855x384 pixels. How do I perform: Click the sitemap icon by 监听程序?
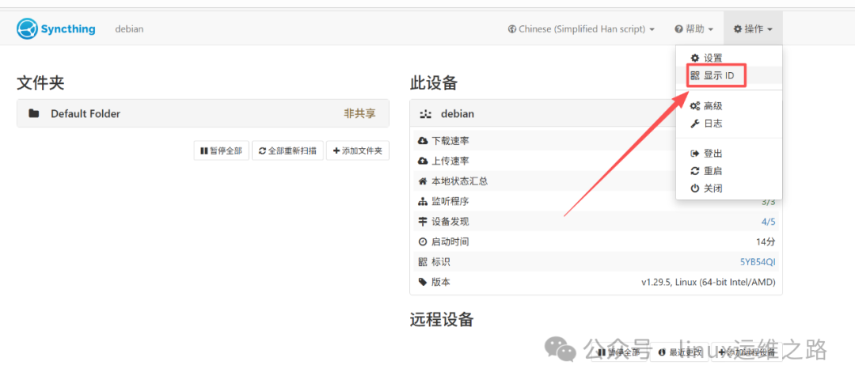point(423,202)
